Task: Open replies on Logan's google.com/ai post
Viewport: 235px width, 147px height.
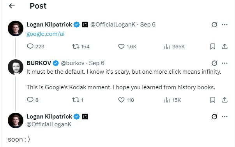Action: click(x=35, y=46)
